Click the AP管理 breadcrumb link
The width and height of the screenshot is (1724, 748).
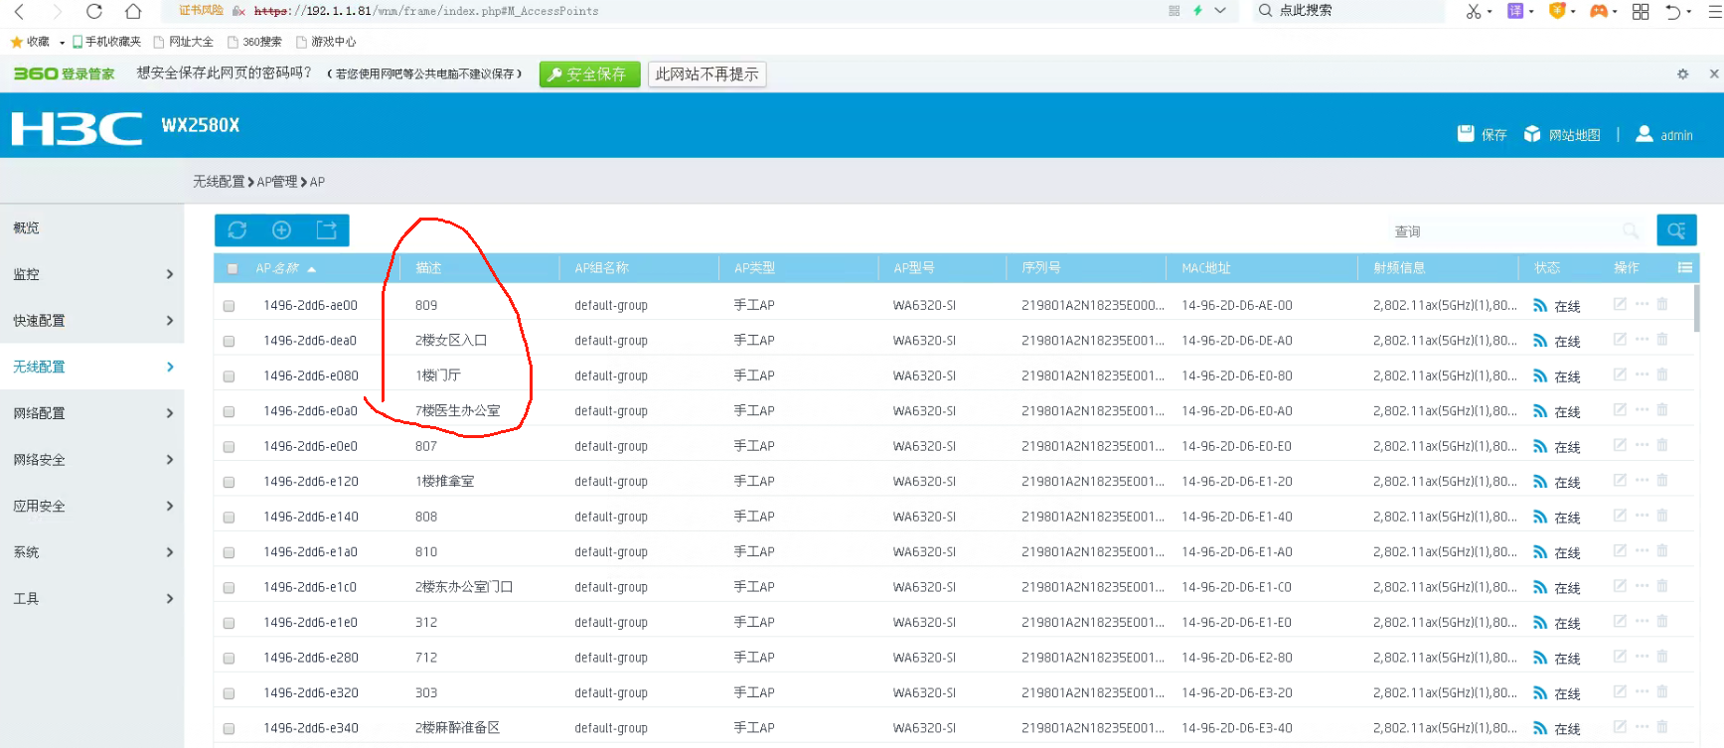[277, 182]
